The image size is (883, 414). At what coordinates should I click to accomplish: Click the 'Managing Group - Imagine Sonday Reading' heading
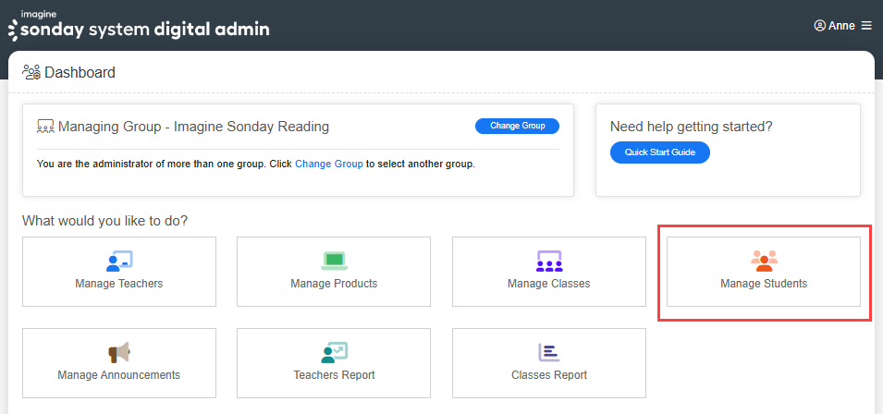[194, 127]
